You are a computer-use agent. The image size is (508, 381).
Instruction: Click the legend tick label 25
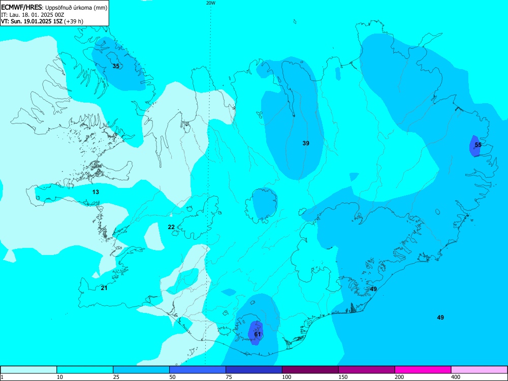(x=116, y=377)
